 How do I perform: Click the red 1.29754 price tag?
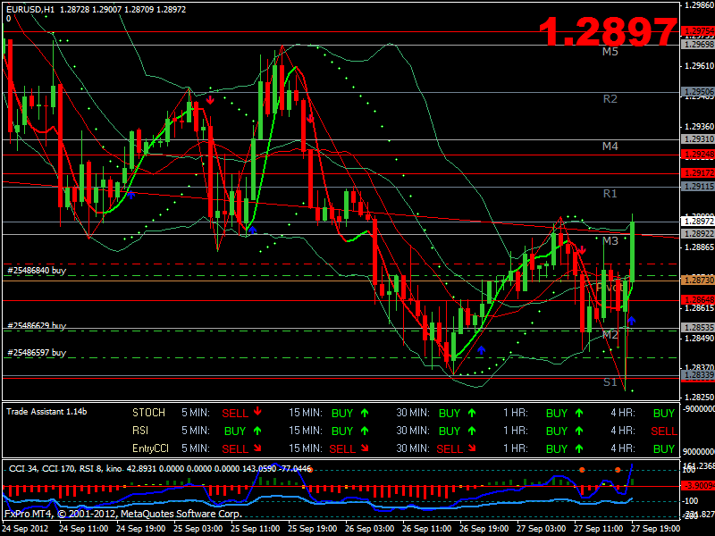click(698, 31)
